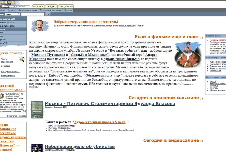Click the Небольшое дело об убийстве cover
The height and width of the screenshot is (152, 226).
pos(37,148)
